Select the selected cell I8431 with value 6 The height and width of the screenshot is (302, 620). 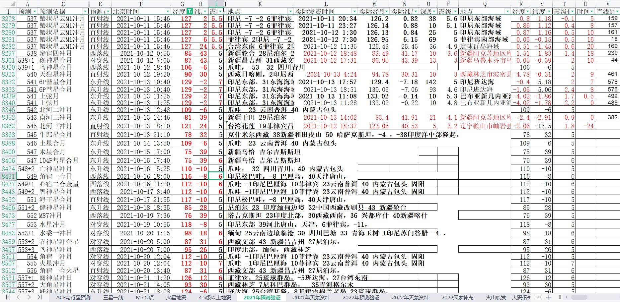215,176
